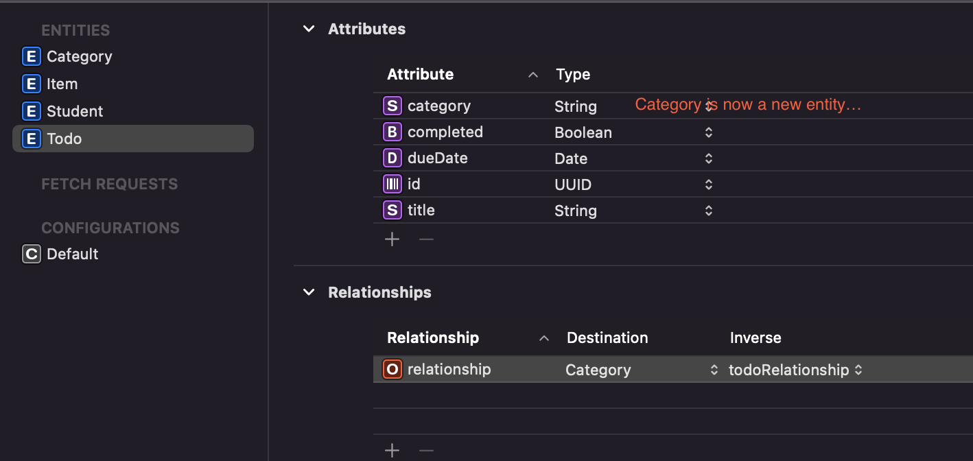Screen dimensions: 973x461
Task: Open type dropdown for title attribute
Action: 709,211
